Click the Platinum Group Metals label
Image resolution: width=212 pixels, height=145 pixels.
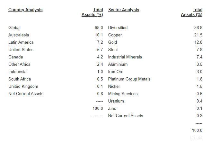[129, 79]
